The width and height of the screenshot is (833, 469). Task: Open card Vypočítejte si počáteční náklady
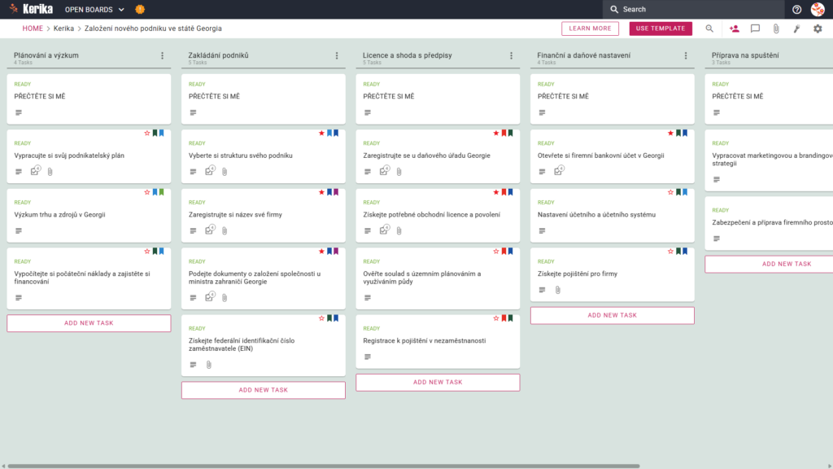[89, 278]
